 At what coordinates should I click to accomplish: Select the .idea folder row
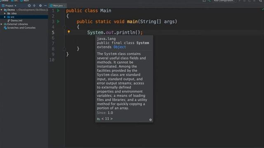[x=24, y=14]
